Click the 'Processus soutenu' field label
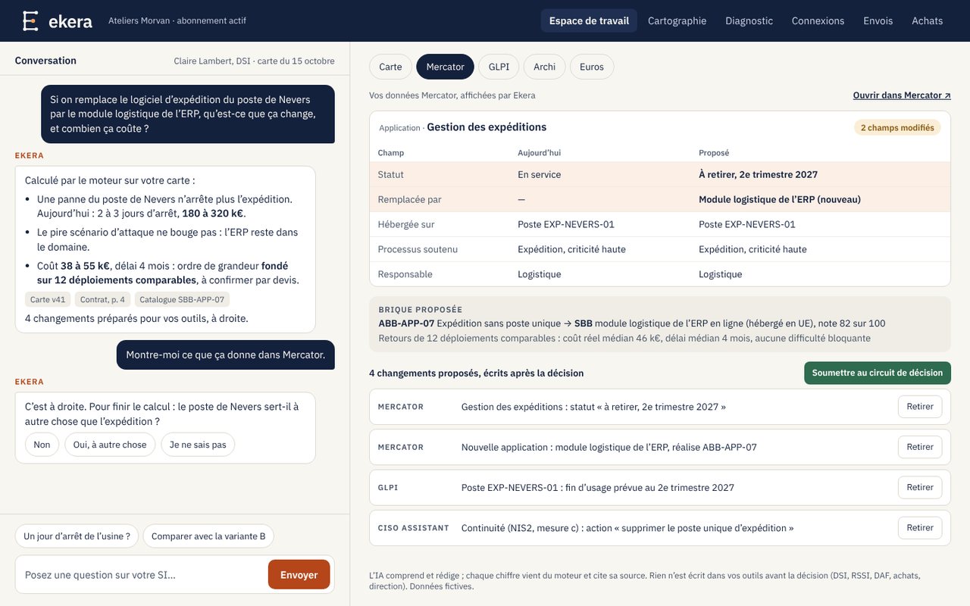The height and width of the screenshot is (606, 970). coord(418,249)
